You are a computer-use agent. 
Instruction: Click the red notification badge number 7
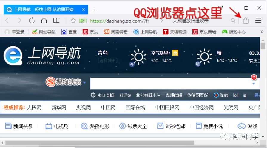pyautogui.click(x=254, y=77)
